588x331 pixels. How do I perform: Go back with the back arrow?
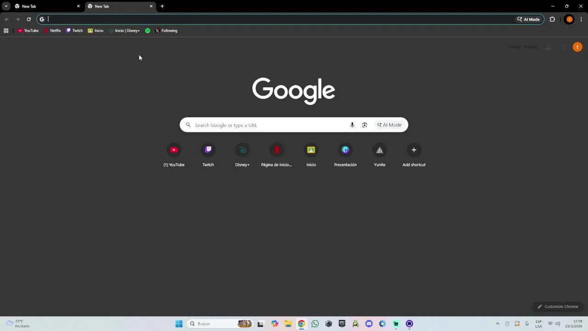pyautogui.click(x=6, y=19)
